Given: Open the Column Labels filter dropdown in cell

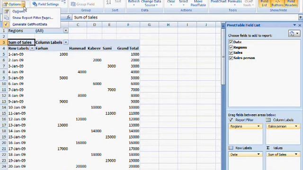Looking at the screenshot, I should [x=66, y=42].
